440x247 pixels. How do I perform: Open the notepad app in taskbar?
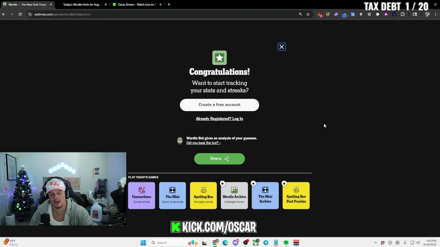click(276, 243)
